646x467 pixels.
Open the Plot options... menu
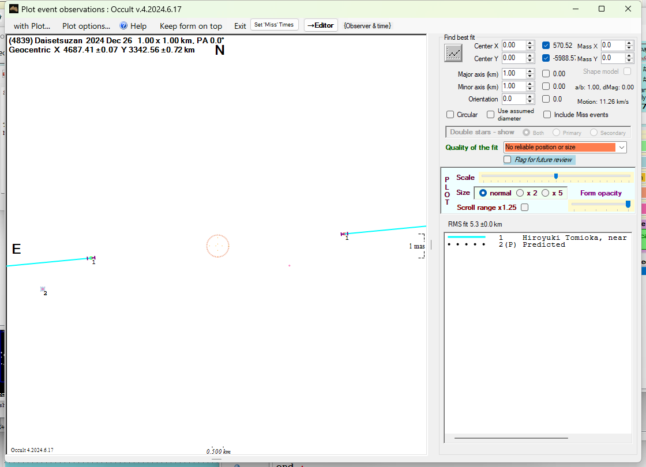pos(86,26)
